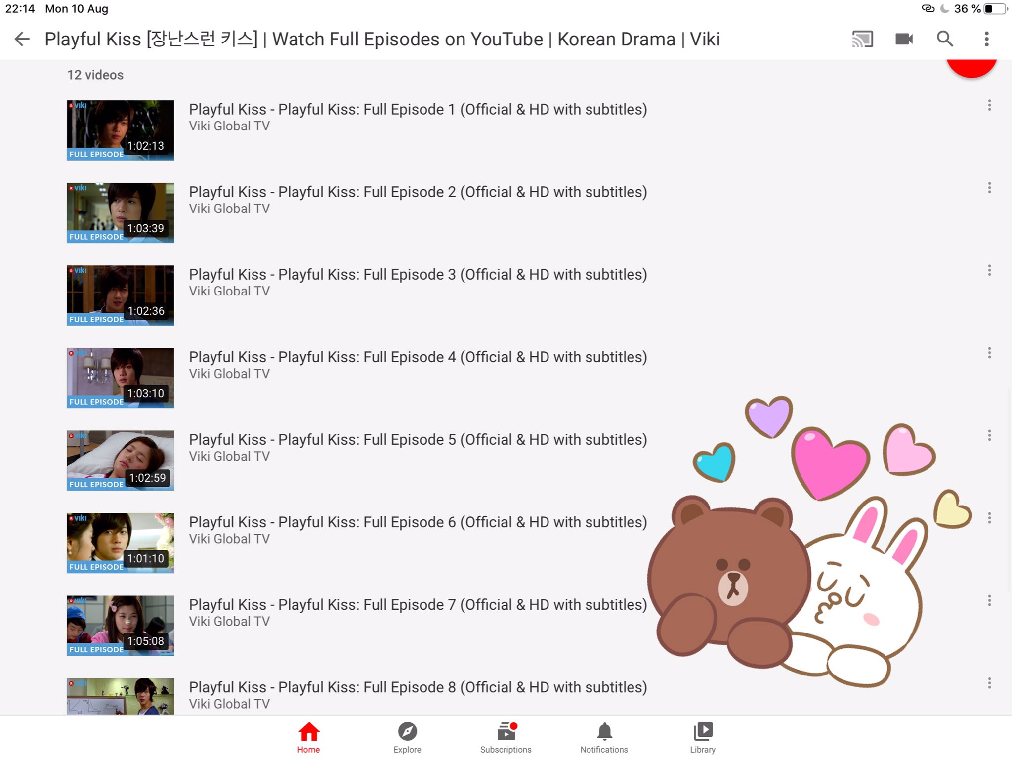Play Playful Kiss Full Episode 8 title
This screenshot has height=759, width=1012.
(x=418, y=687)
